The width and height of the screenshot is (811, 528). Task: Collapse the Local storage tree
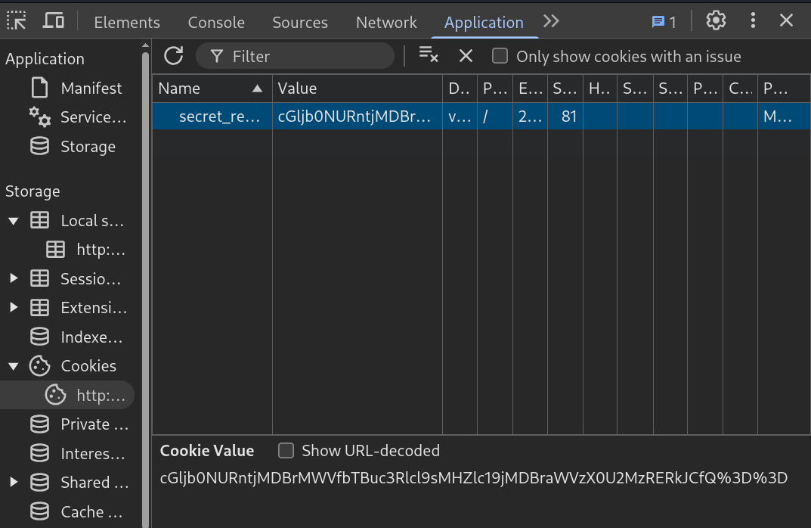tap(14, 221)
